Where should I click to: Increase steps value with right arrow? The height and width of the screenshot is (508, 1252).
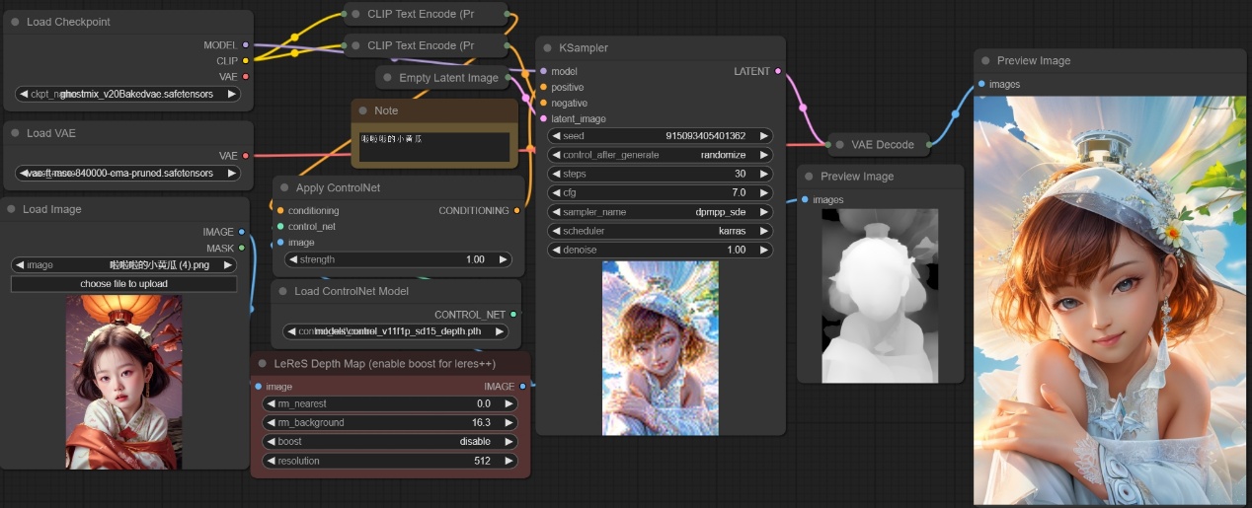(x=764, y=175)
